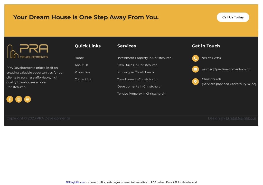Open the Home quick link

point(79,58)
